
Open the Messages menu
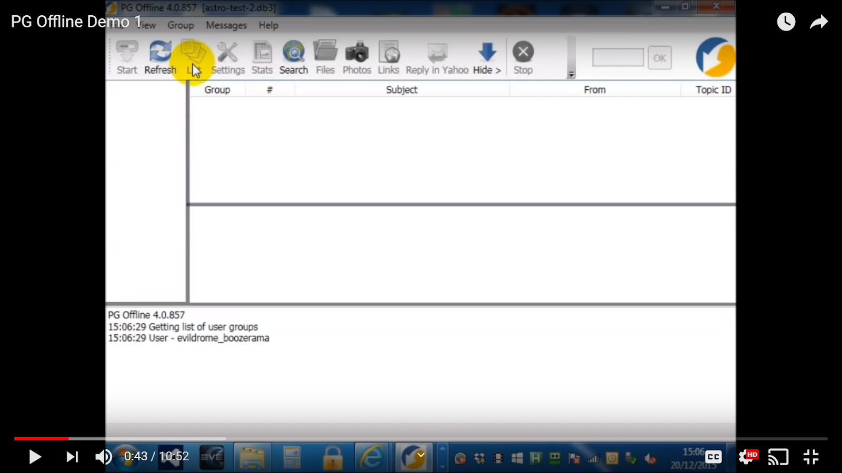point(226,25)
